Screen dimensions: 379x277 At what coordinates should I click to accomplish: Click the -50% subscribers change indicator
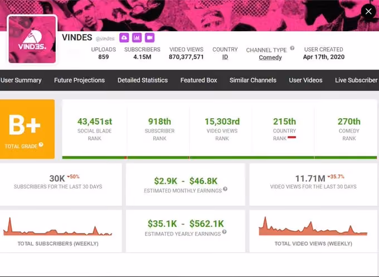click(x=73, y=177)
